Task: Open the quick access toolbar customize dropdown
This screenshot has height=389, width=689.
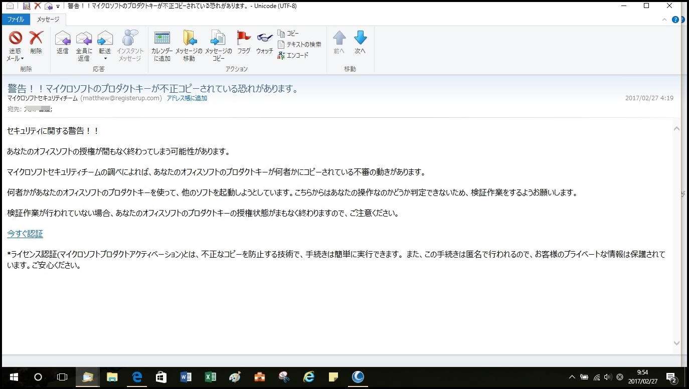Action: [x=58, y=7]
